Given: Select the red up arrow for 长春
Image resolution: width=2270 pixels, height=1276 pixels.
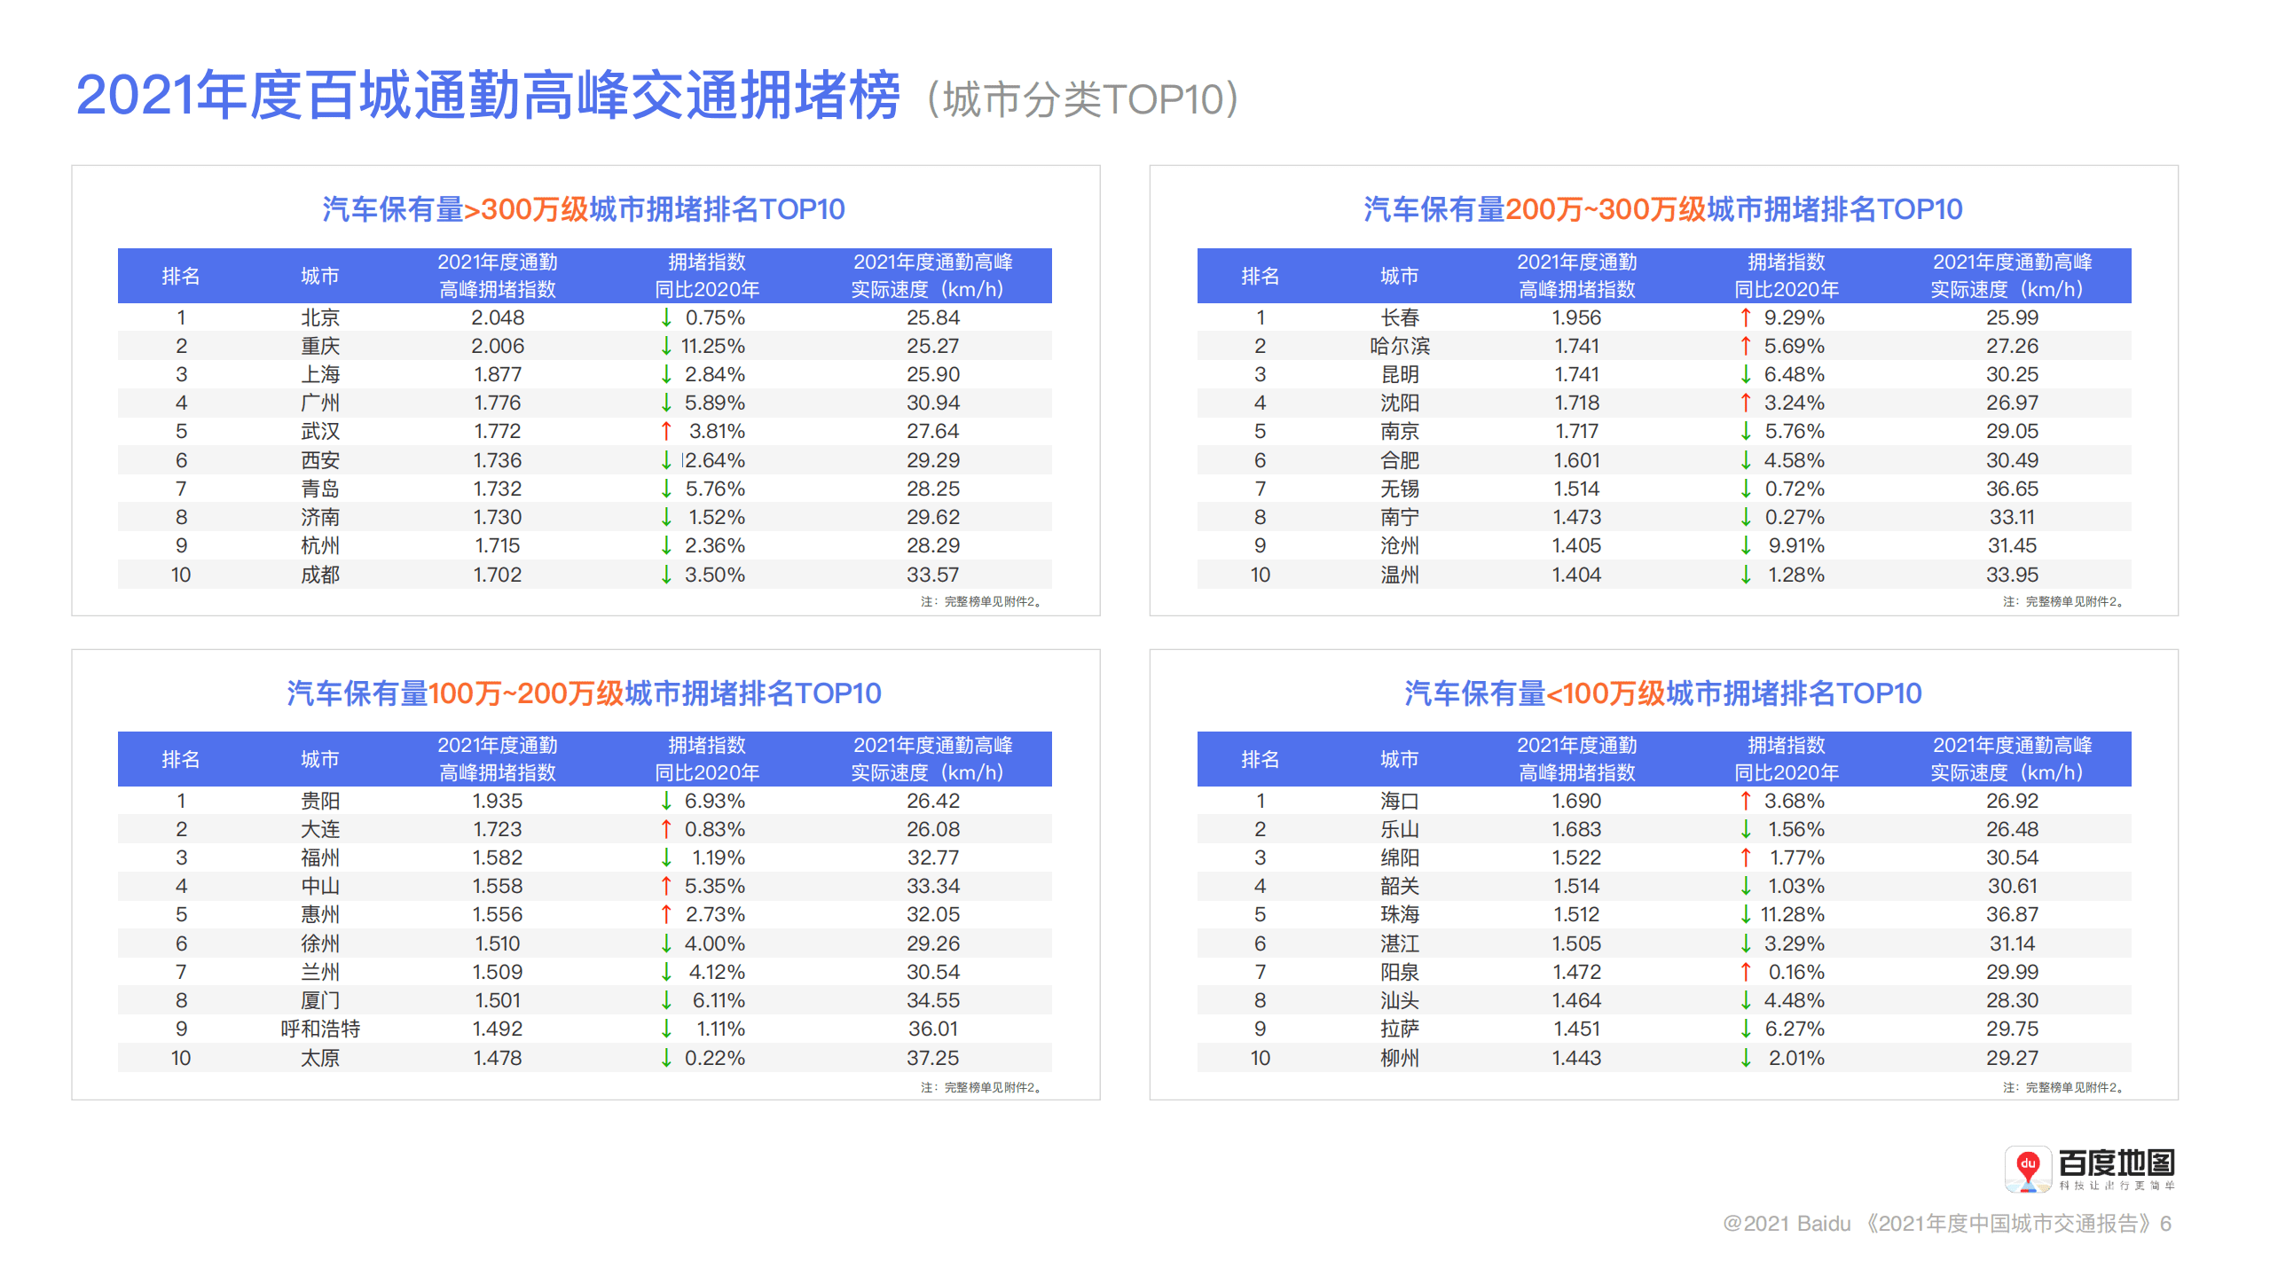Looking at the screenshot, I should point(1745,317).
